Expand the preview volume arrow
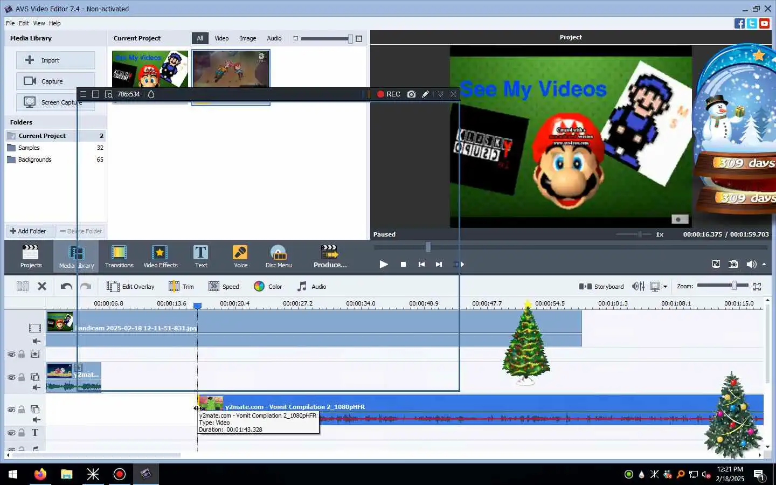776x485 pixels. 764,264
